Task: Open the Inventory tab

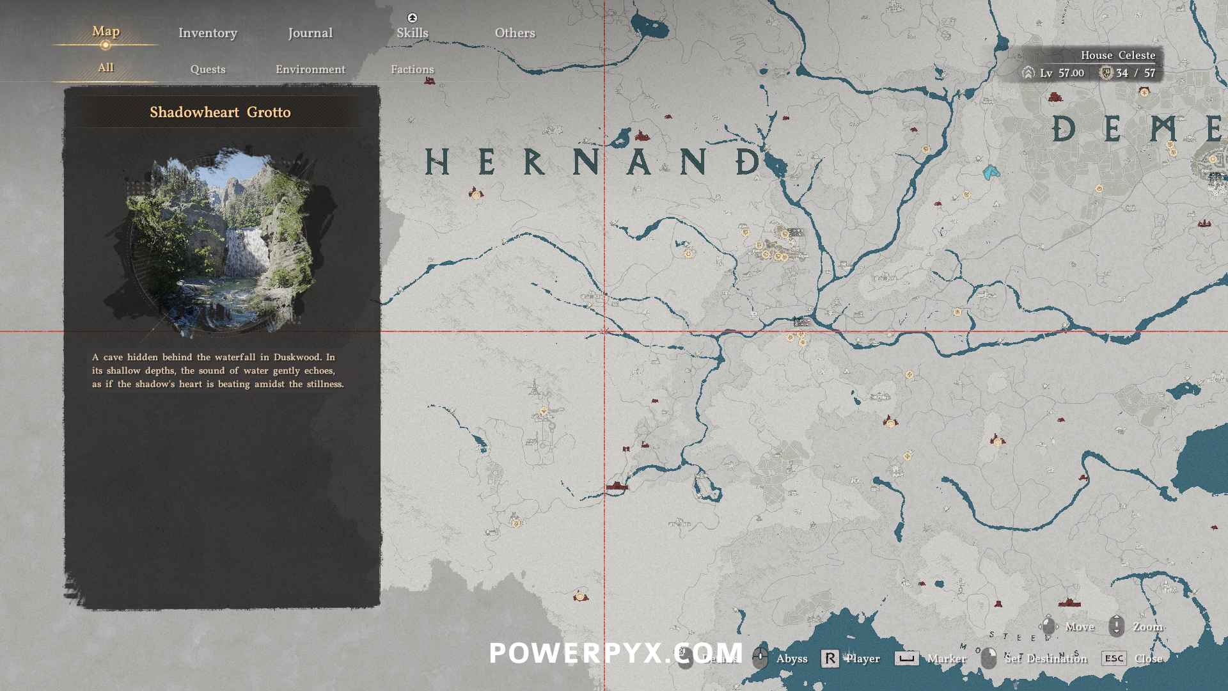Action: click(207, 33)
